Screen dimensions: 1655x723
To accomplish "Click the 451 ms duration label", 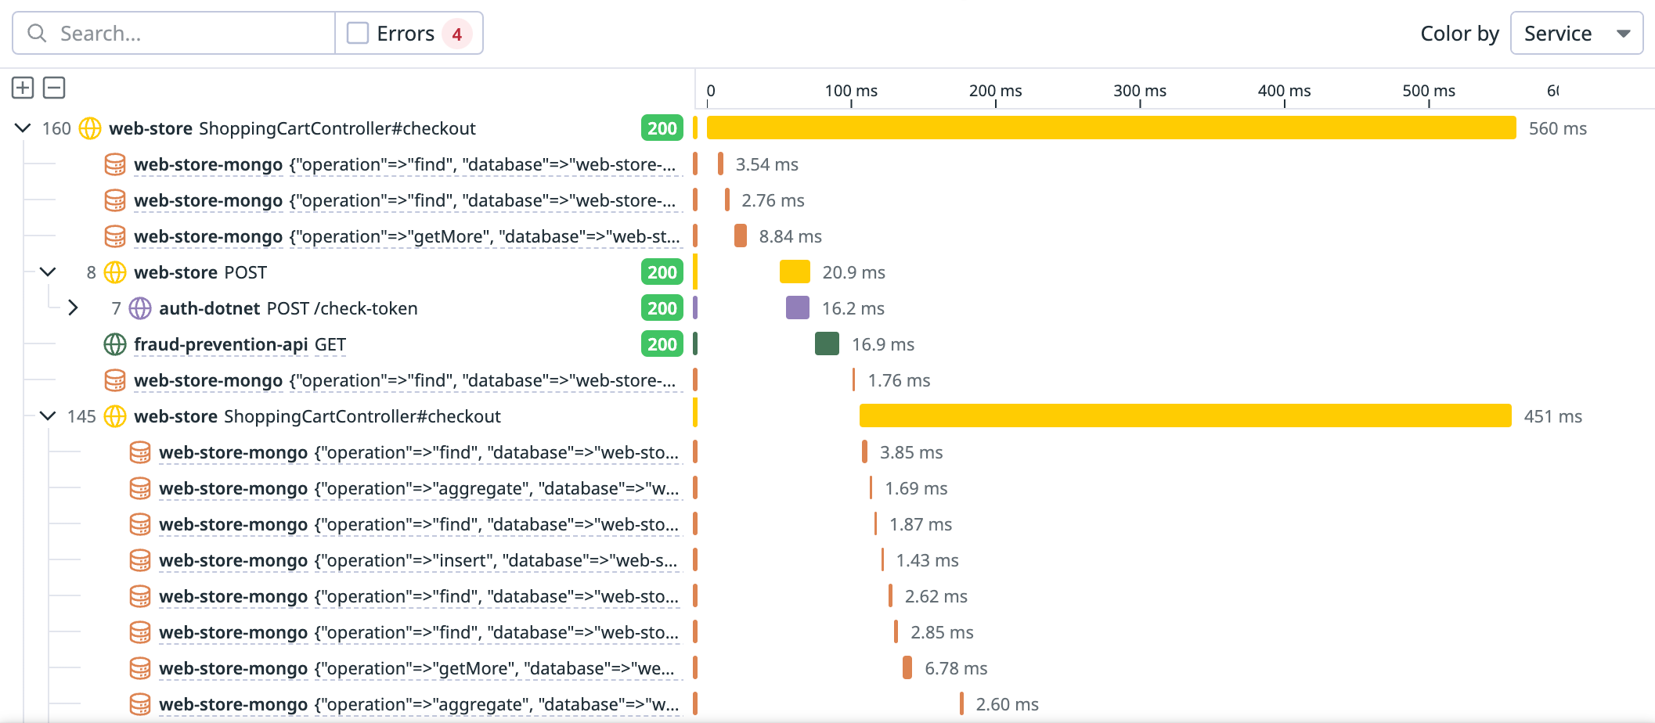I will [x=1553, y=416].
